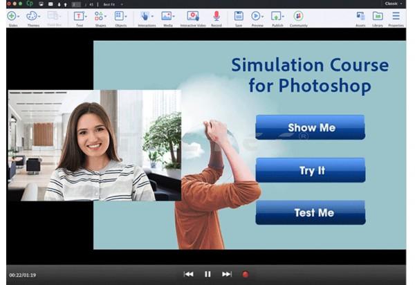Save the project with Save icon
This screenshot has width=415, height=285.
pyautogui.click(x=238, y=16)
